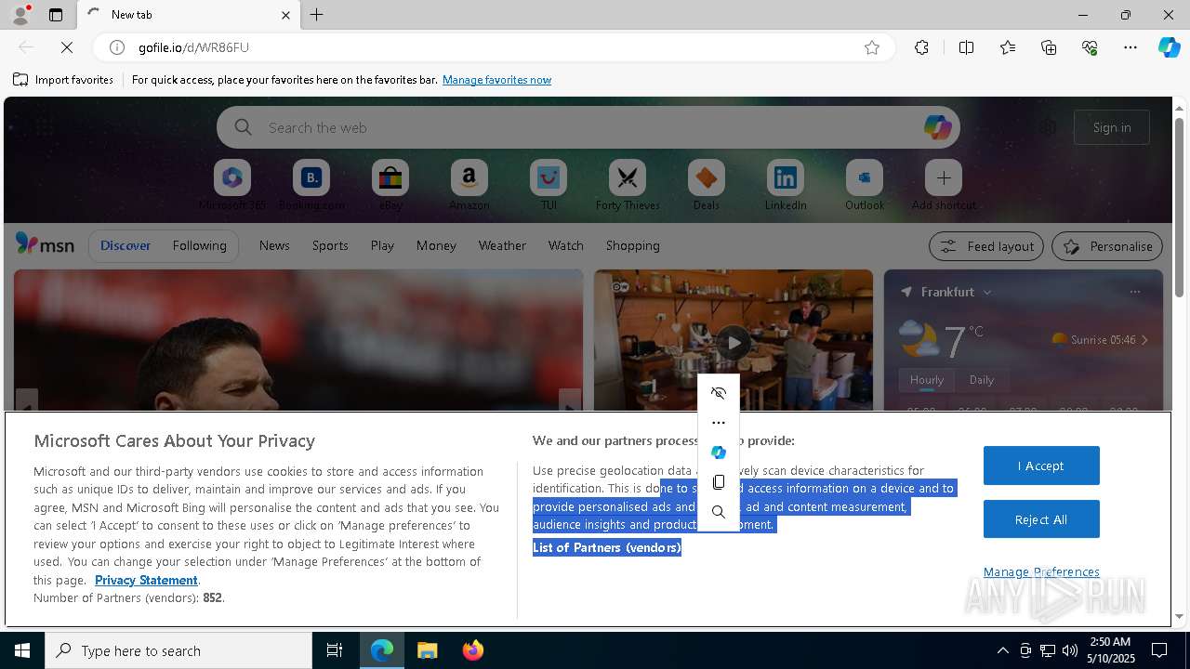Play the video on news card
The image size is (1190, 669).
click(734, 342)
